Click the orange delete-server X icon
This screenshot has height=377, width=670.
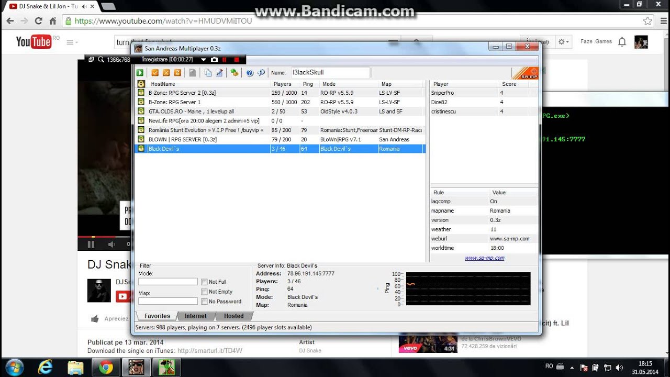click(166, 73)
